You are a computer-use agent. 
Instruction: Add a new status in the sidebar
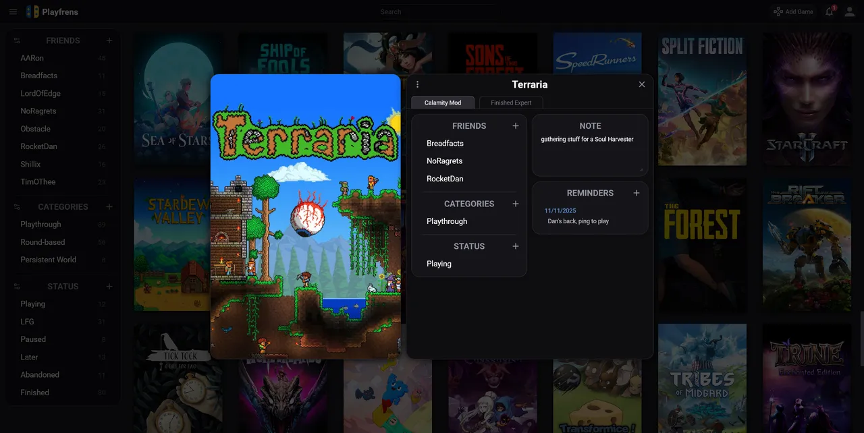point(109,287)
